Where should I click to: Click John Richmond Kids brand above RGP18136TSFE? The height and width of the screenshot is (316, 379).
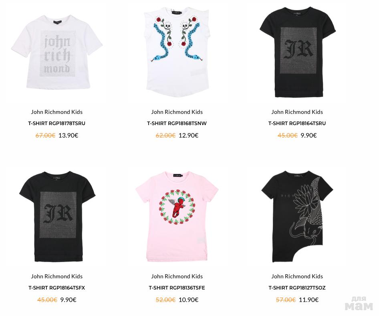(177, 276)
